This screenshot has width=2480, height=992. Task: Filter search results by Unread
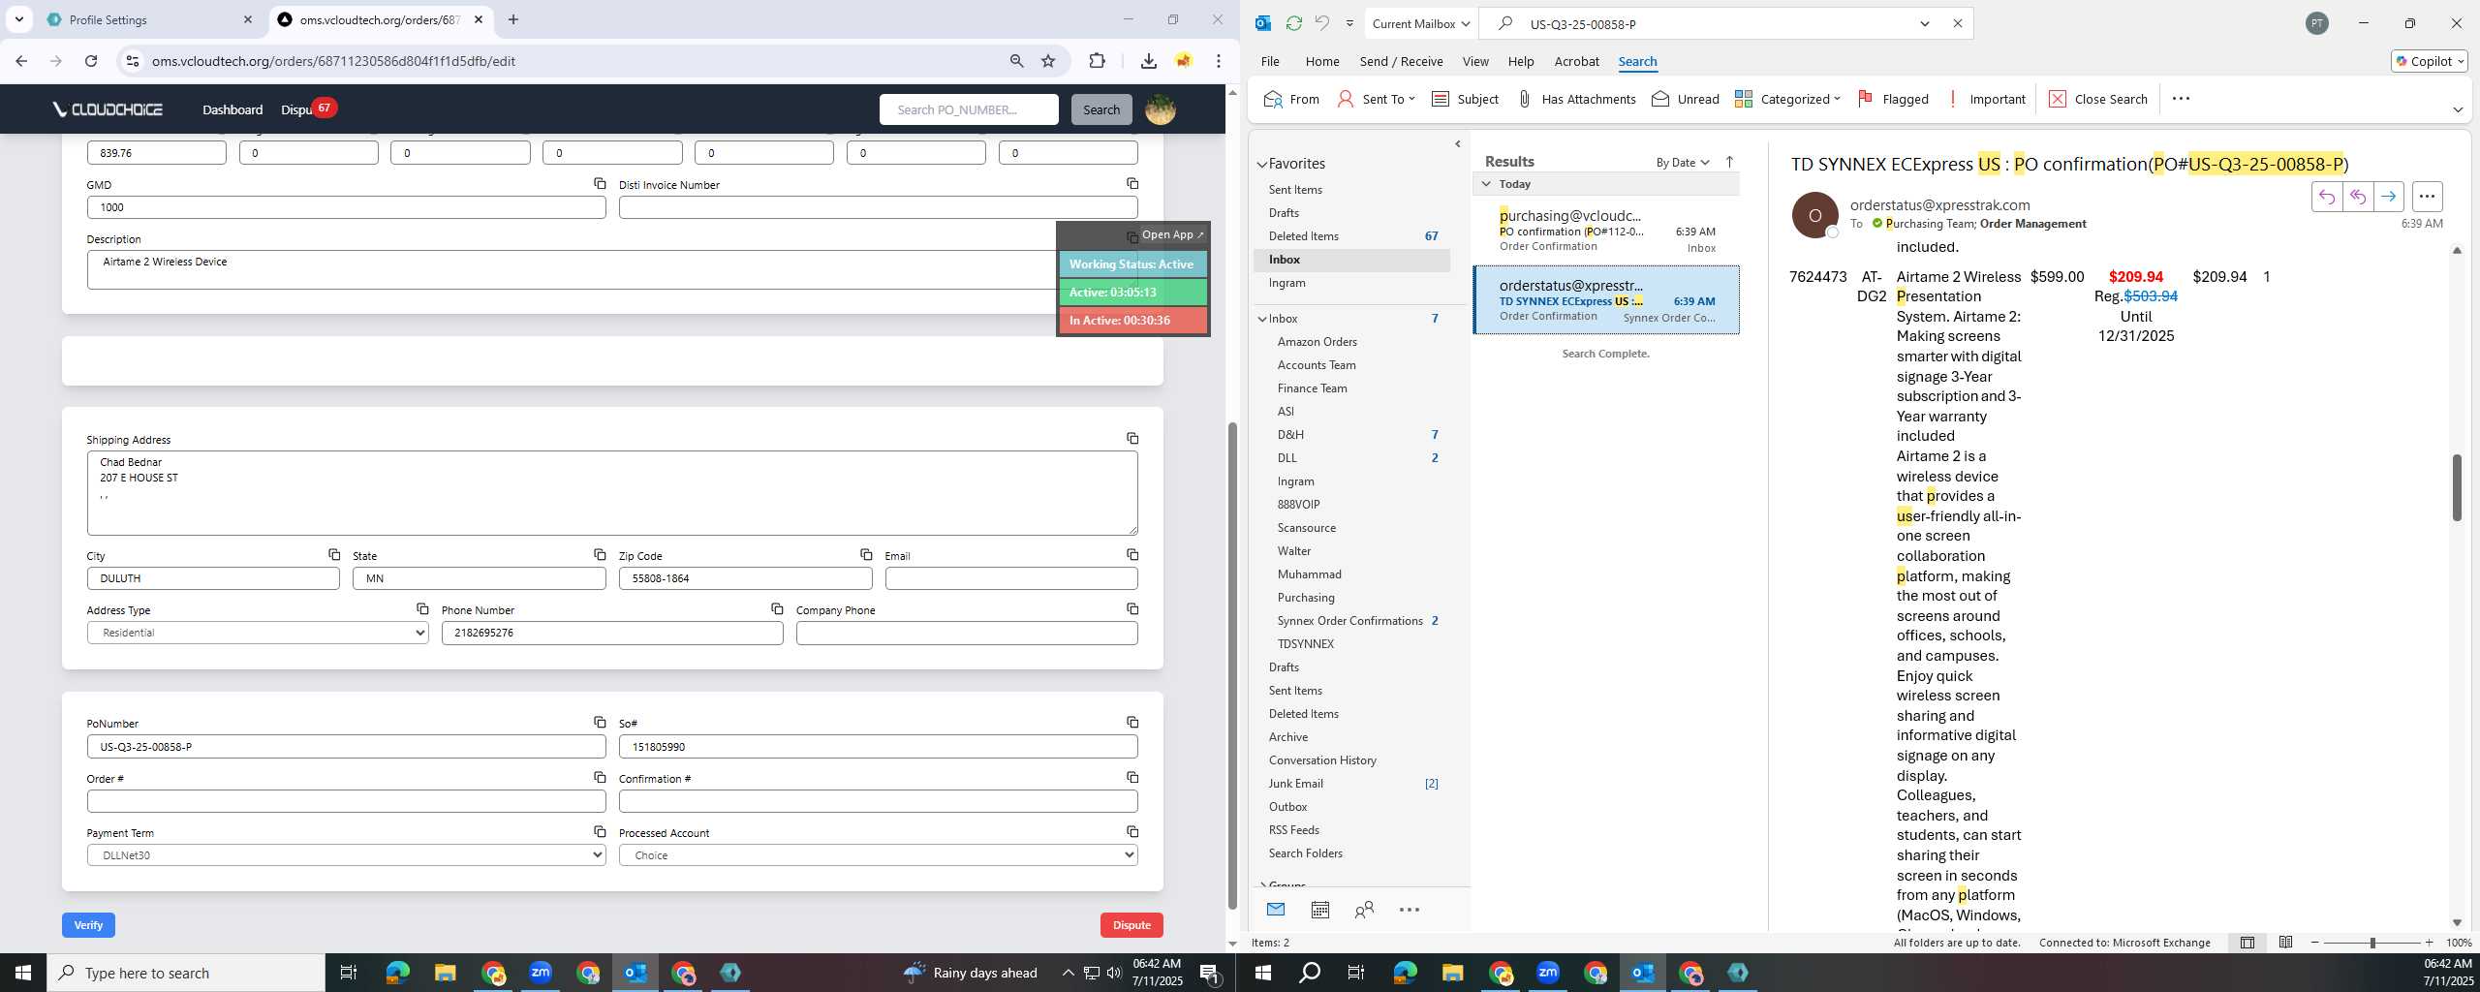coord(1686,99)
